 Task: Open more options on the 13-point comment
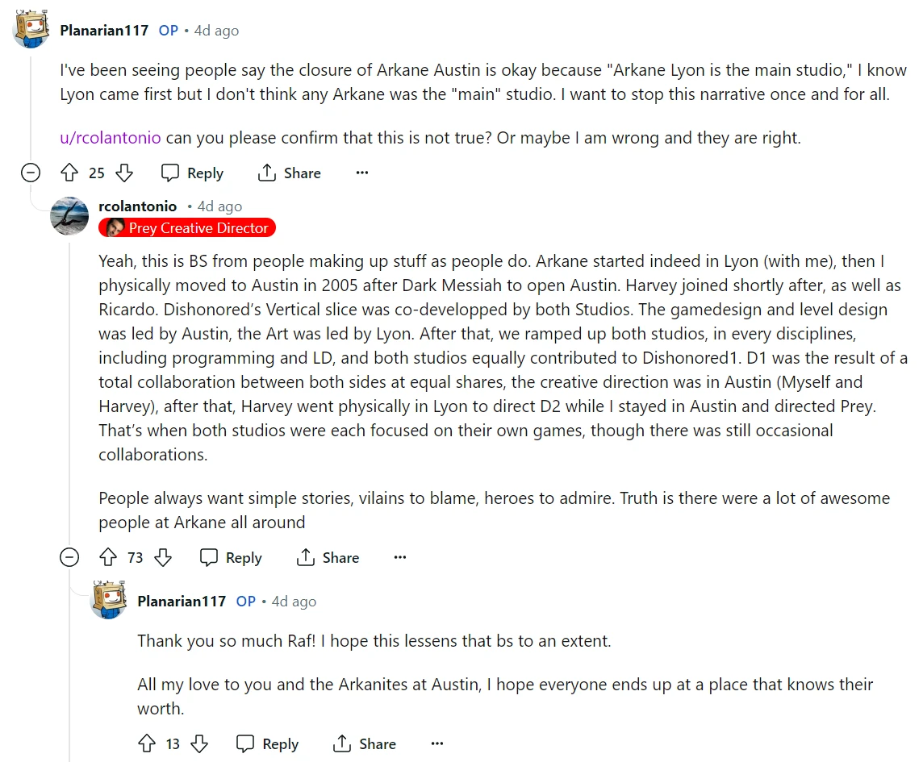436,743
